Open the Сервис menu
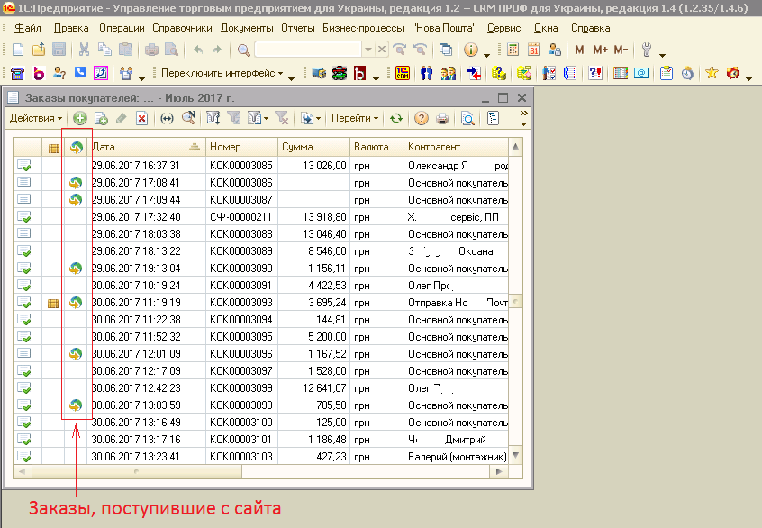 504,28
